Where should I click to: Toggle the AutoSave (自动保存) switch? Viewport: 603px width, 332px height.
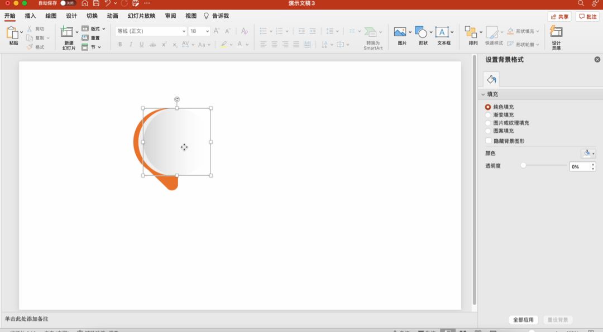[68, 3]
